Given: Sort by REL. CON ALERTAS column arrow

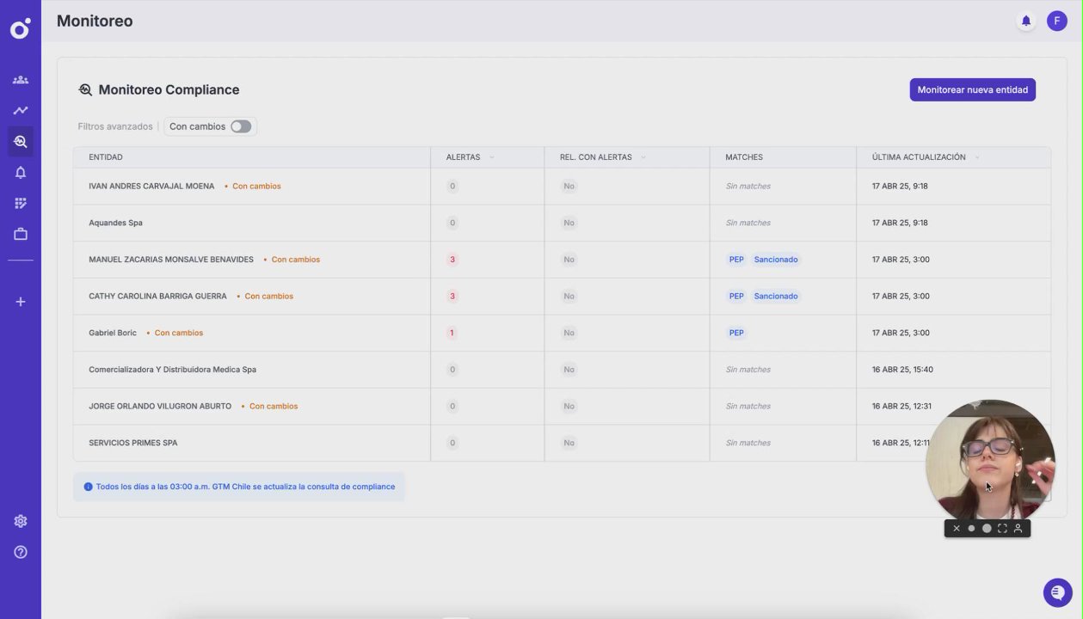Looking at the screenshot, I should pos(643,157).
